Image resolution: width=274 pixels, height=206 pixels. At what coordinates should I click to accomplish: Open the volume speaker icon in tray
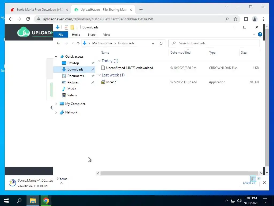pos(239,201)
